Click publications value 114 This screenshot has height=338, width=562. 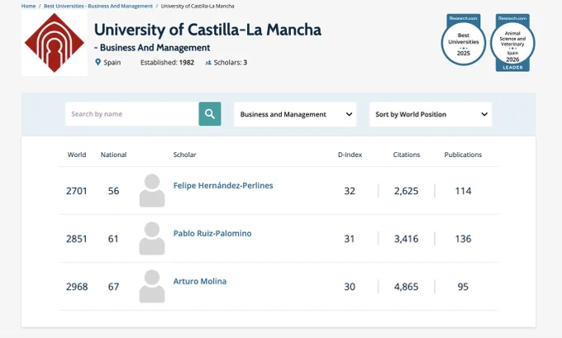click(x=463, y=191)
